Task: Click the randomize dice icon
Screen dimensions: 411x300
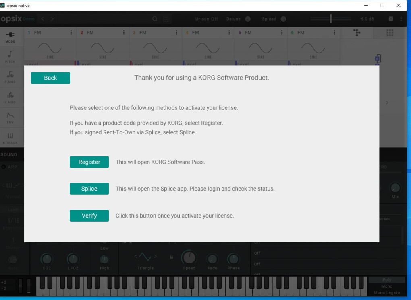Action: coord(391,19)
